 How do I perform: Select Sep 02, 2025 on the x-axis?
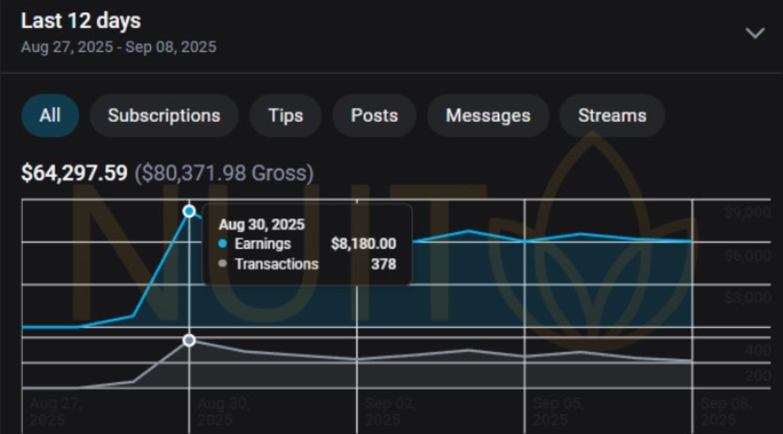(388, 410)
